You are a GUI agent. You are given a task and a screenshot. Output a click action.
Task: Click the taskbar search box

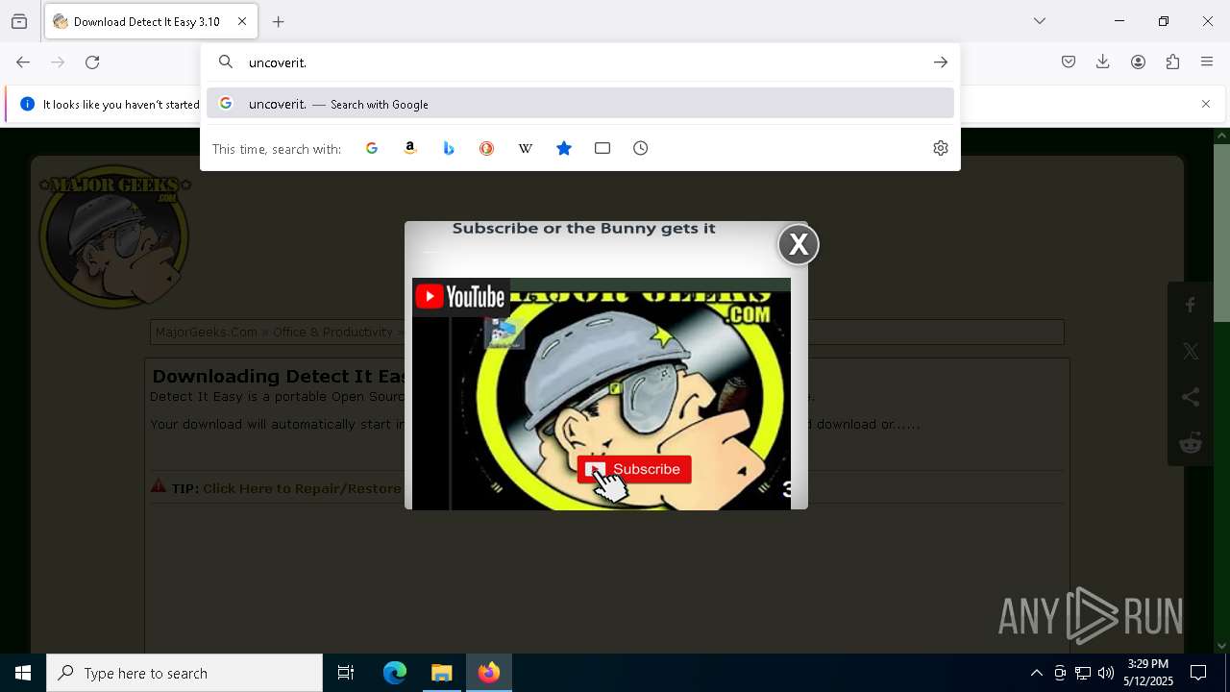pyautogui.click(x=184, y=673)
